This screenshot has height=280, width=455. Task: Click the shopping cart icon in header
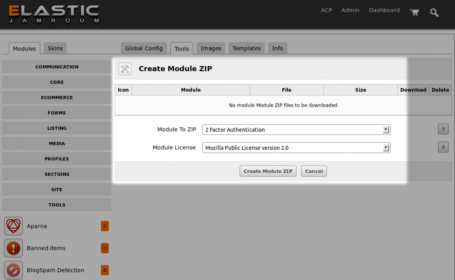pos(414,12)
